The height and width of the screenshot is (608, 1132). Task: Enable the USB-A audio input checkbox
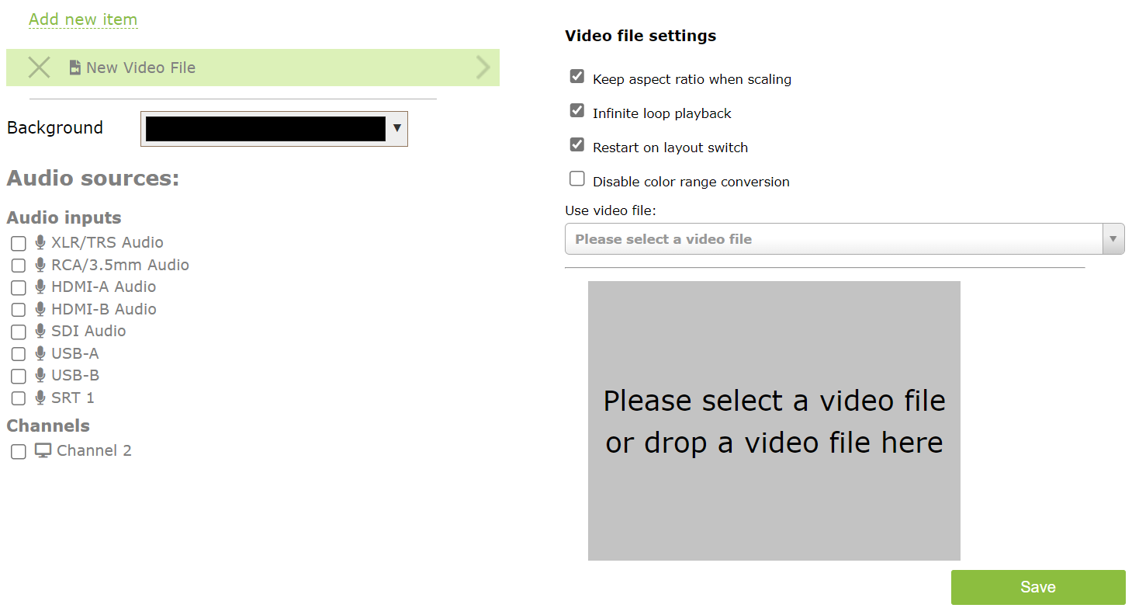[x=19, y=355]
